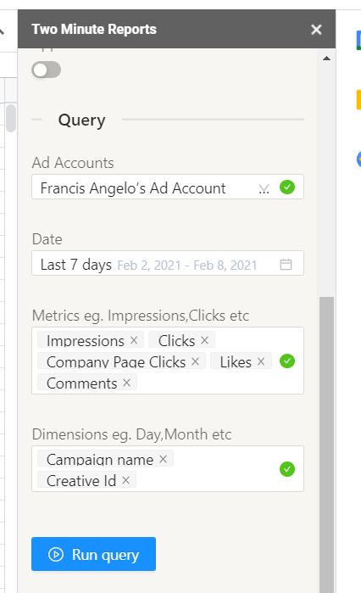Open the Metrics selection box
This screenshot has width=361, height=593.
pyautogui.click(x=168, y=361)
